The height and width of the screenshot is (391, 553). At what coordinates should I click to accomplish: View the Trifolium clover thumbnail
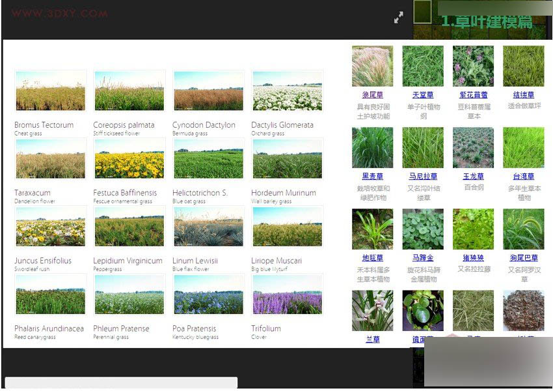coord(287,295)
